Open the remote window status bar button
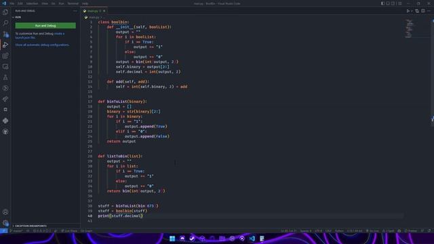This screenshot has width=434, height=244. click(x=3, y=230)
